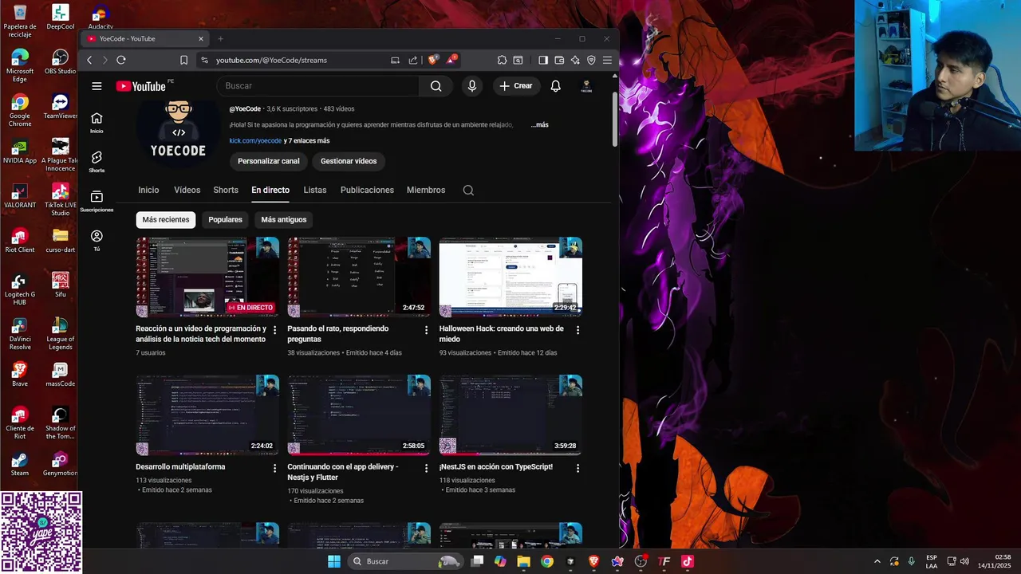The height and width of the screenshot is (574, 1021).
Task: Open the account avatar menu in YouTube
Action: tap(586, 86)
